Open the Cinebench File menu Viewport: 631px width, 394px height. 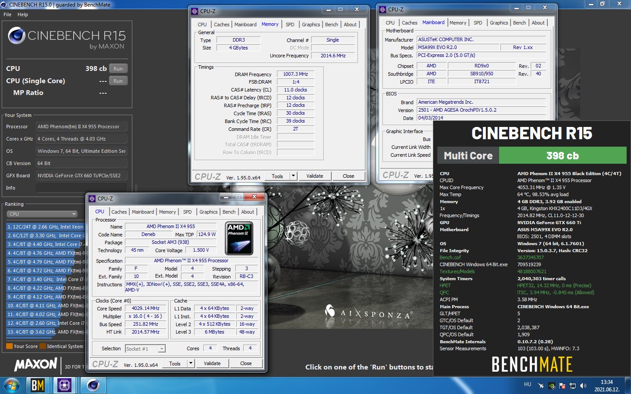7,14
